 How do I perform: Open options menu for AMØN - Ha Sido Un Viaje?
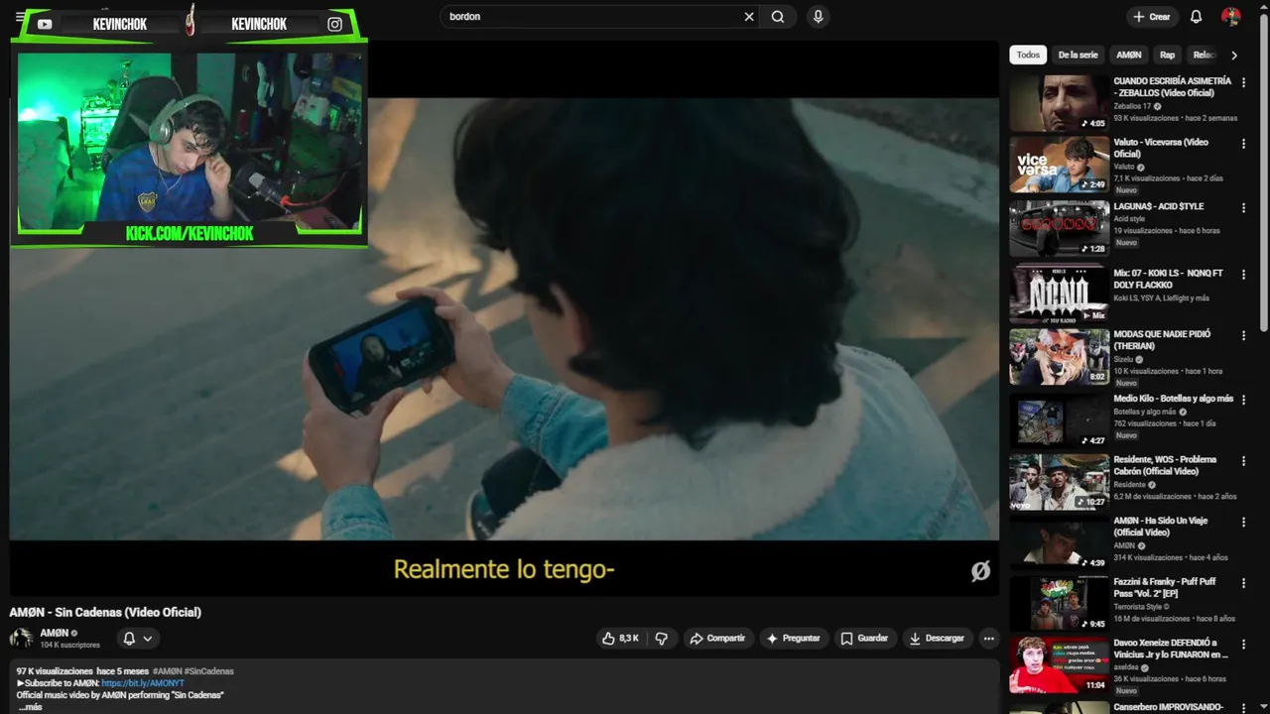(x=1243, y=523)
